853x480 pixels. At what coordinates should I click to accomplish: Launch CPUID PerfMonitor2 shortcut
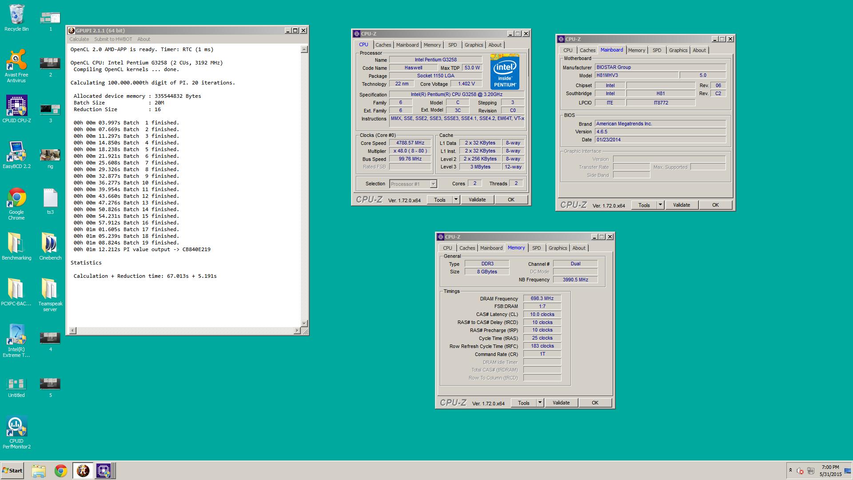point(16,432)
